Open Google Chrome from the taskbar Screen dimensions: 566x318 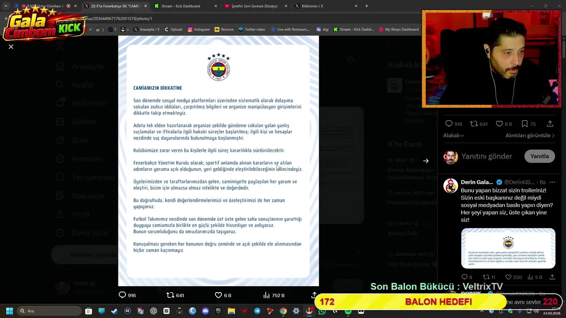[283, 311]
